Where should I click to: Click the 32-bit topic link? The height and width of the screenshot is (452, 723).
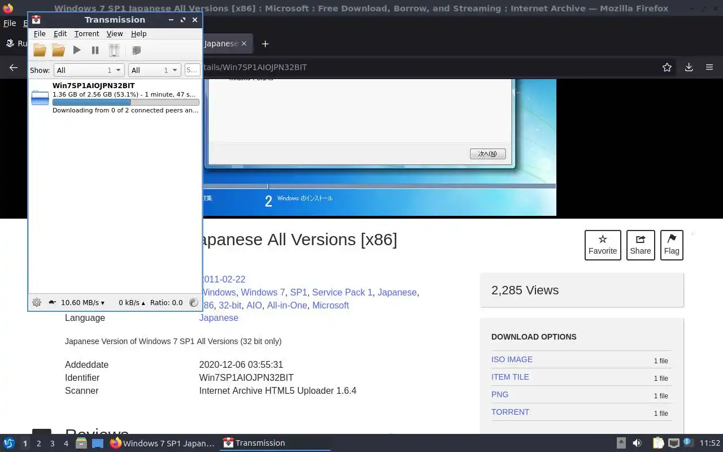[x=230, y=305]
